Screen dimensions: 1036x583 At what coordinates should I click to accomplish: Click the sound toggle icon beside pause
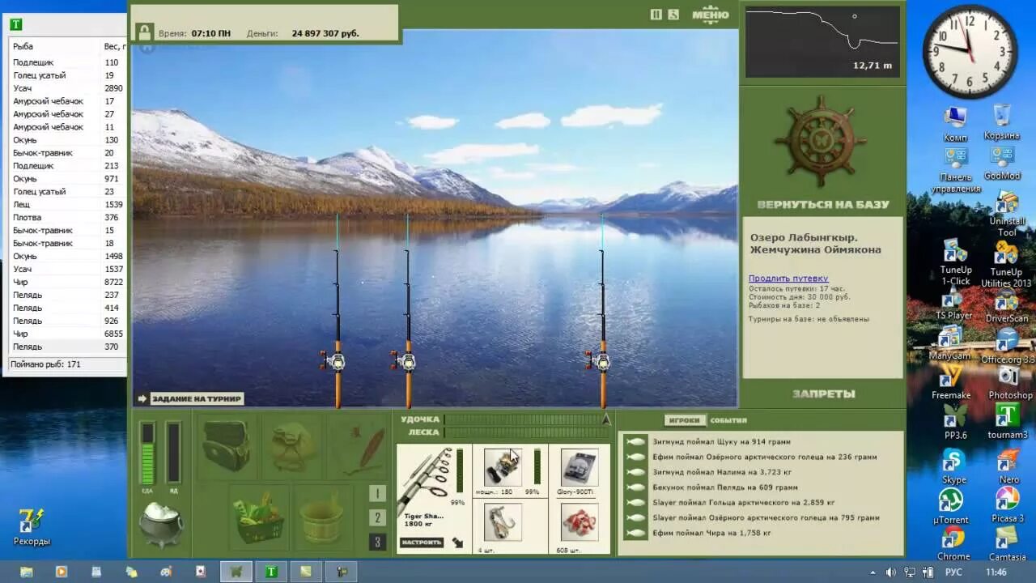tap(673, 14)
